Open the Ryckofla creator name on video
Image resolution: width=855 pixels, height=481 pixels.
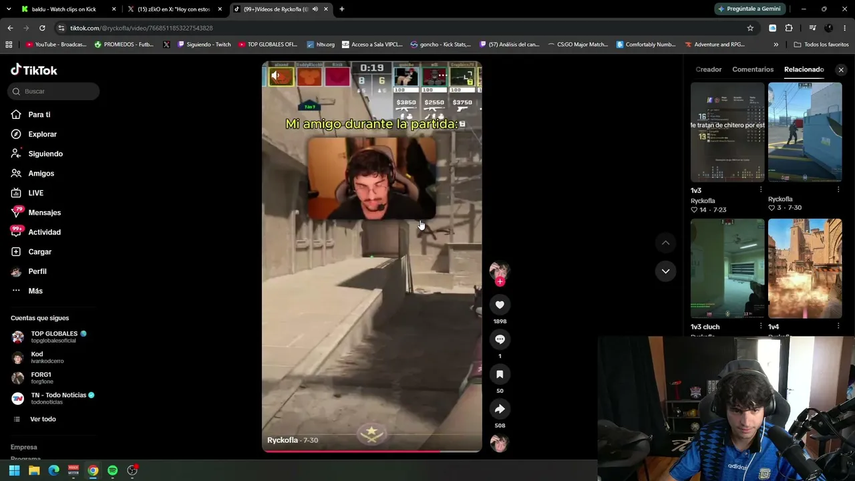(283, 440)
